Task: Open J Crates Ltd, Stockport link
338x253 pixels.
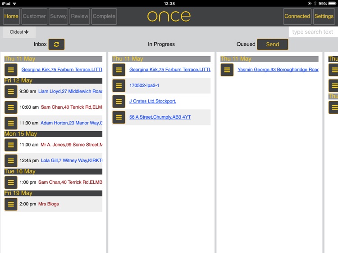Action: pyautogui.click(x=153, y=101)
